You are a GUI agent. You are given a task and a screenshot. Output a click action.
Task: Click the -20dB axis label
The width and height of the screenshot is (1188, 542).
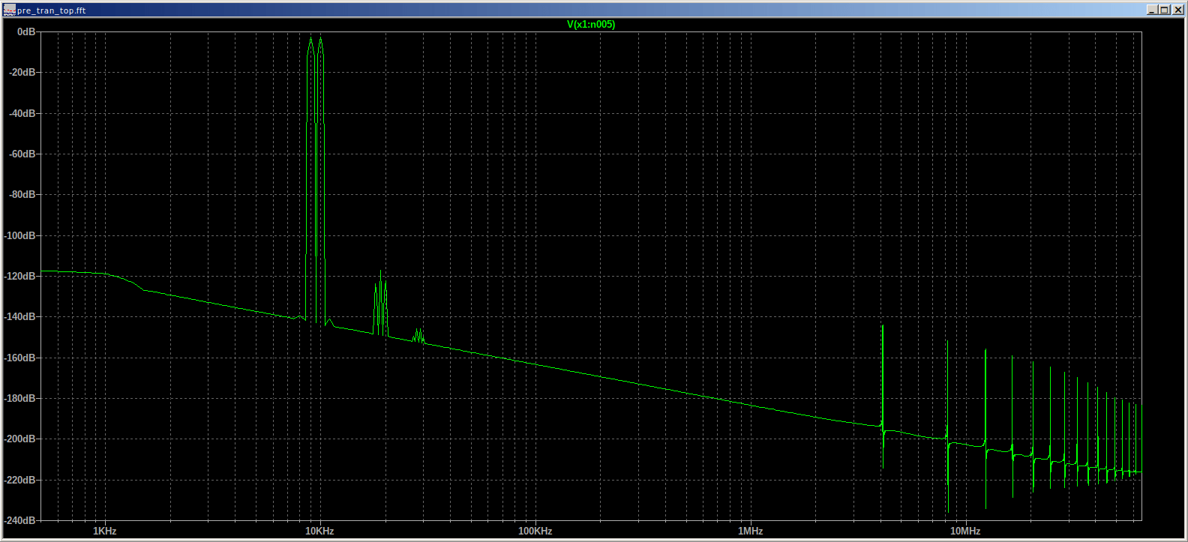tap(22, 73)
